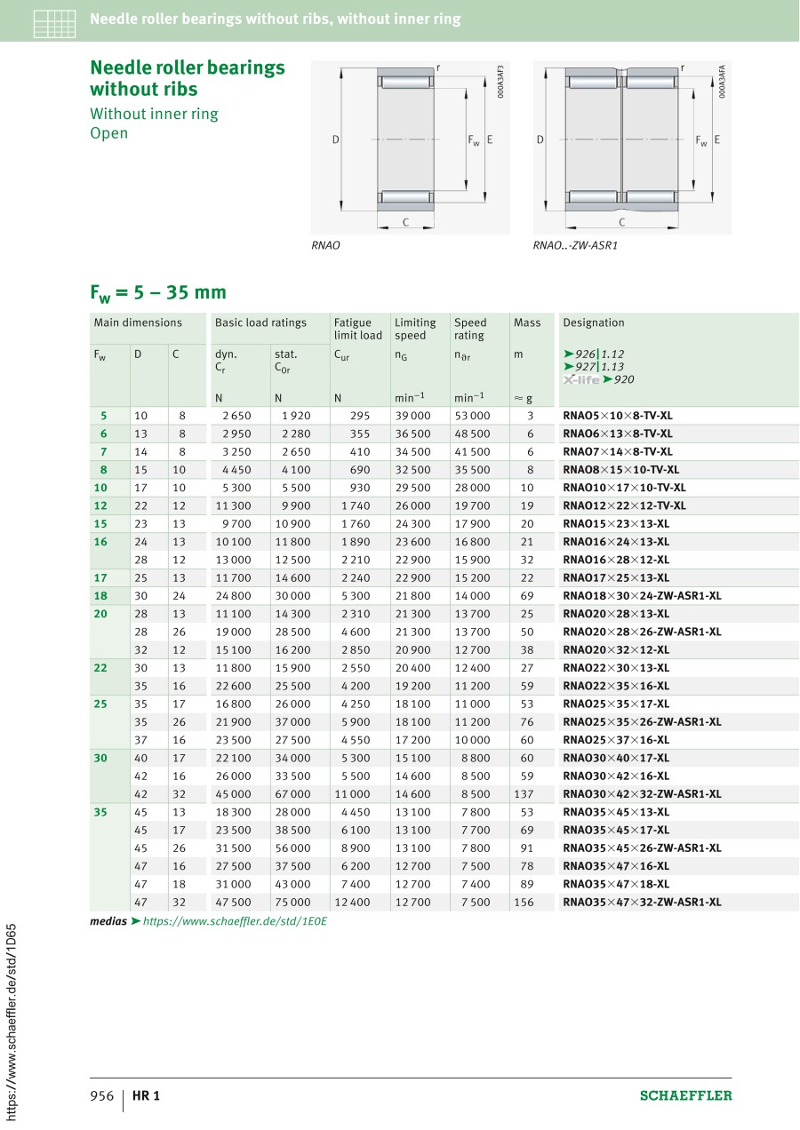The width and height of the screenshot is (800, 1130).
Task: Click the 'Speed rating' column header
Action: (470, 329)
